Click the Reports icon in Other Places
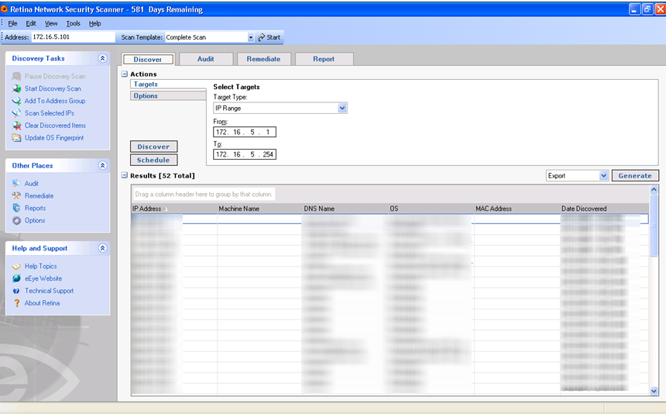The image size is (666, 414). (16, 209)
